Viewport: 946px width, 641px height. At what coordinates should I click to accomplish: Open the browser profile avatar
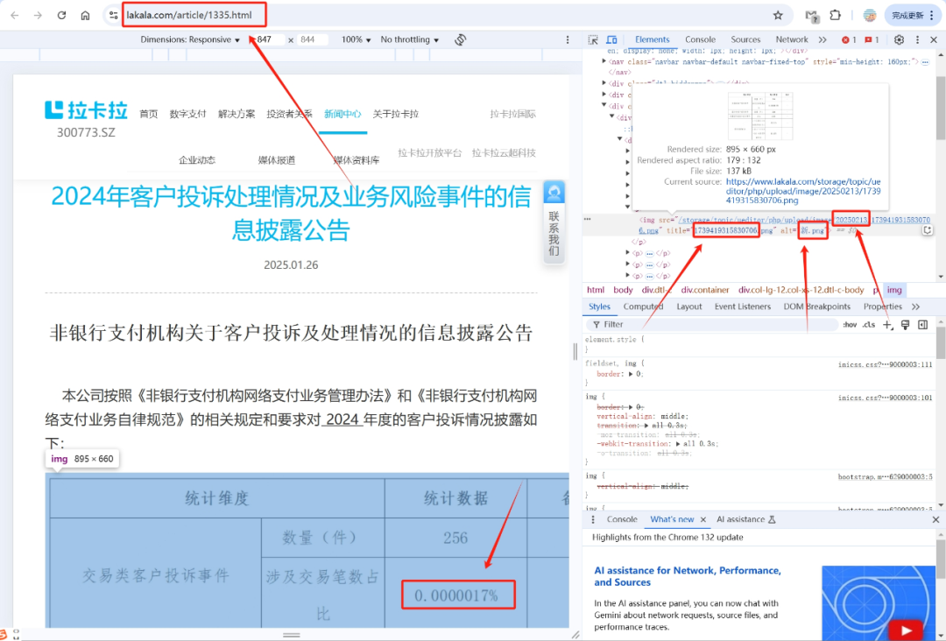click(x=870, y=15)
